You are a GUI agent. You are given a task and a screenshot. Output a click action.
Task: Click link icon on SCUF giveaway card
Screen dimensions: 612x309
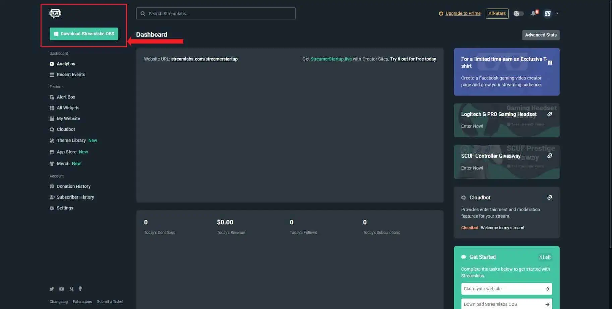click(550, 156)
